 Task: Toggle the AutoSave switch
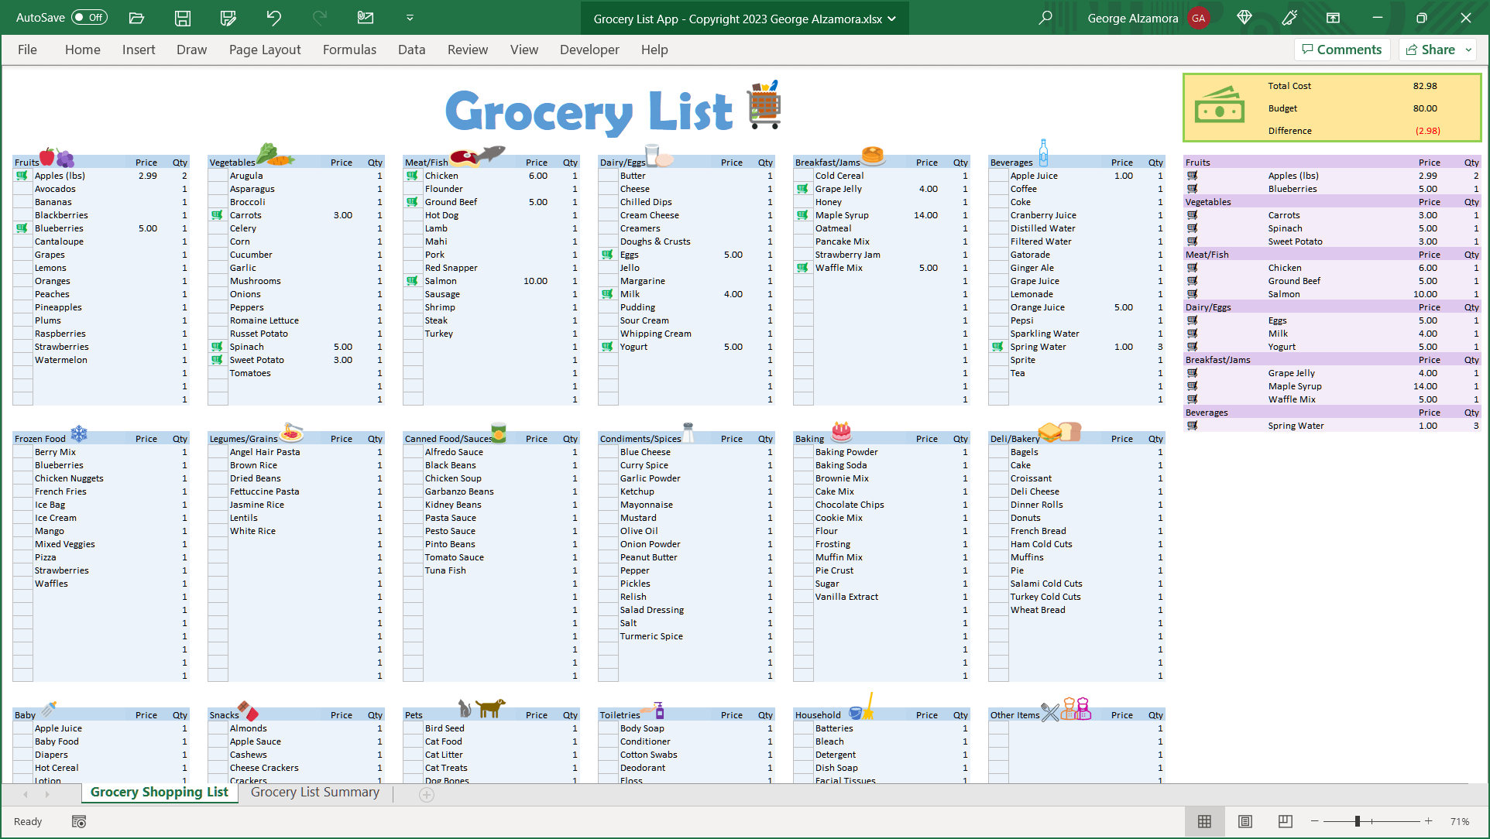point(88,17)
